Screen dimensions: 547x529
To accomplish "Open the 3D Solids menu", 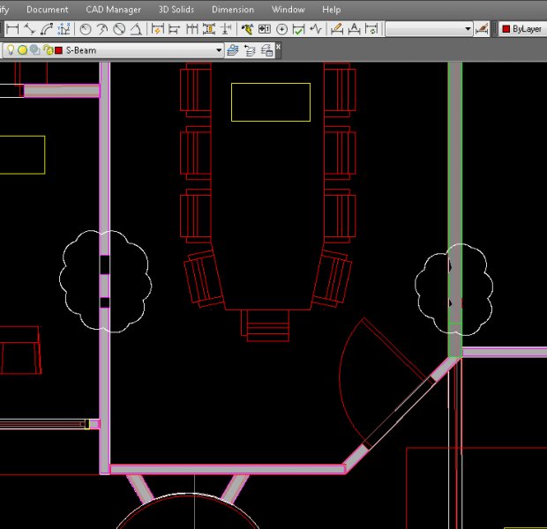I will [x=176, y=10].
